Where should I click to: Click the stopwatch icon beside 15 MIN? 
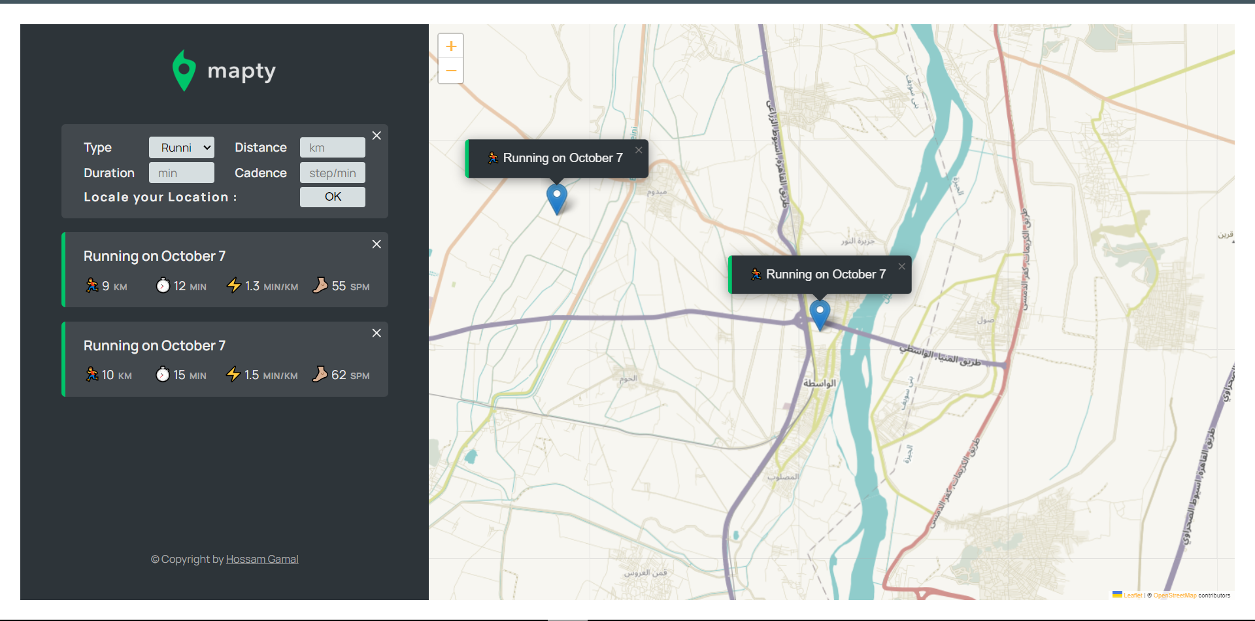(x=163, y=375)
